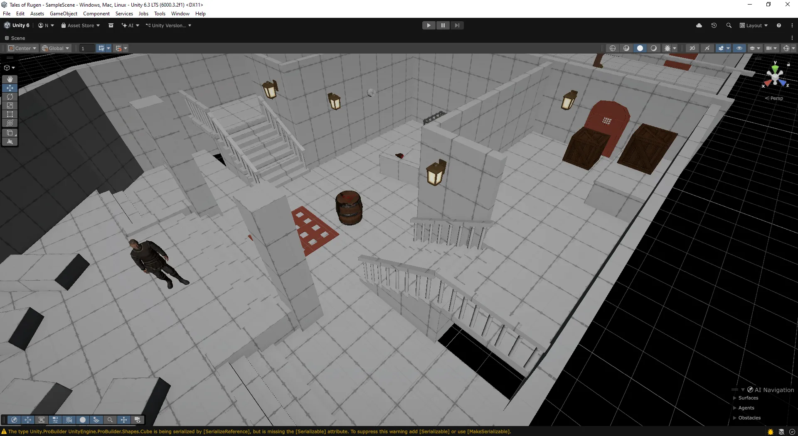Toggle grid snapping button
798x436 pixels.
101,48
